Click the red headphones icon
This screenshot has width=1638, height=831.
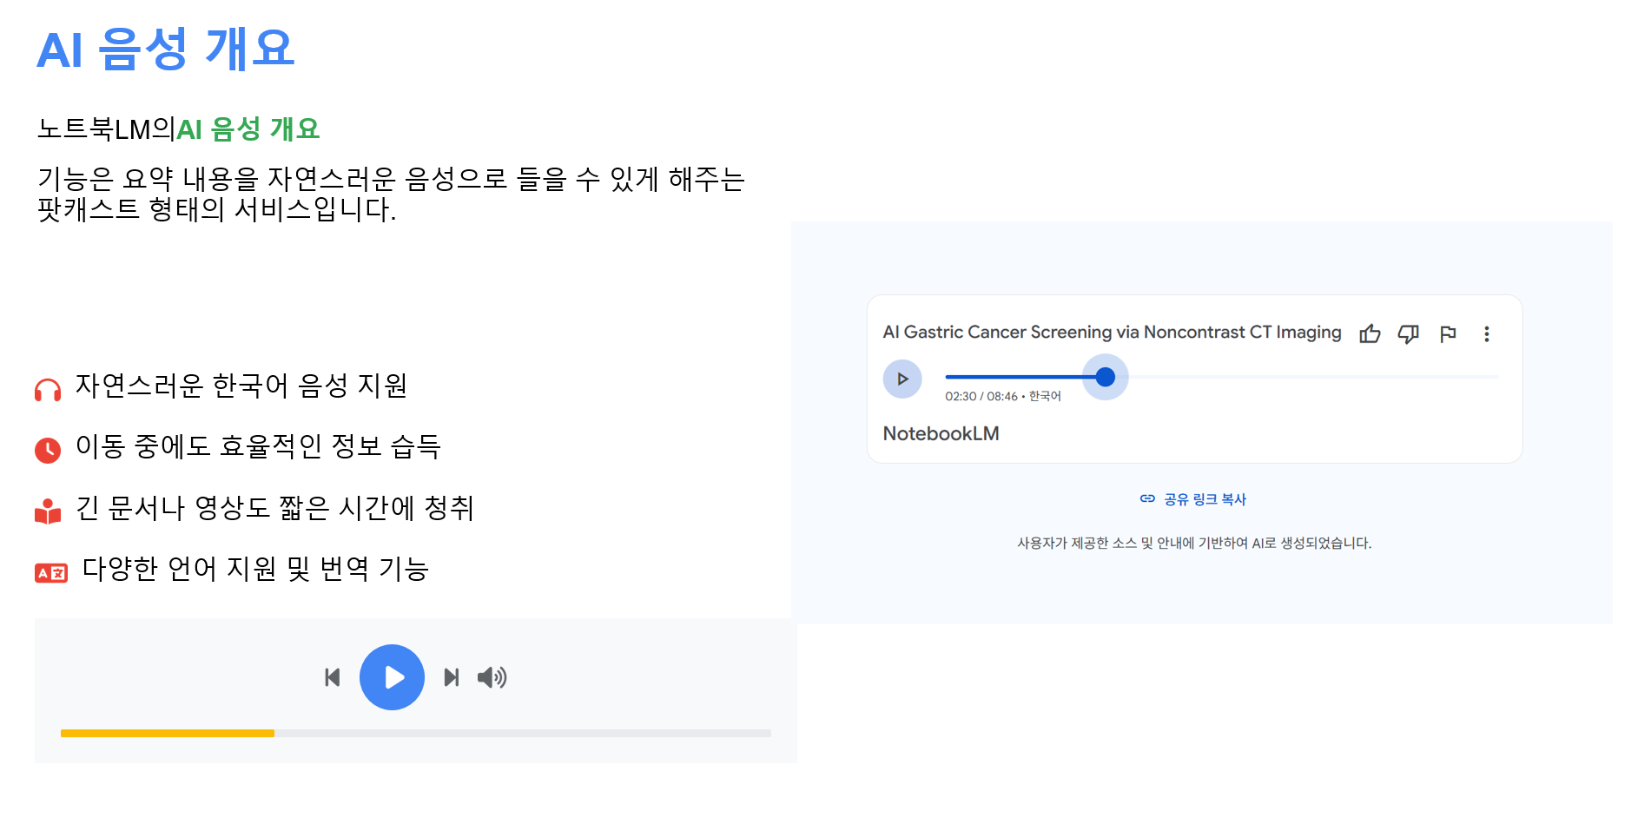pos(48,391)
